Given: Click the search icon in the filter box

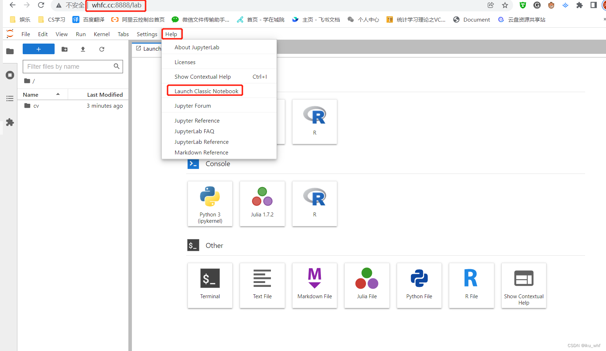Looking at the screenshot, I should pyautogui.click(x=116, y=66).
